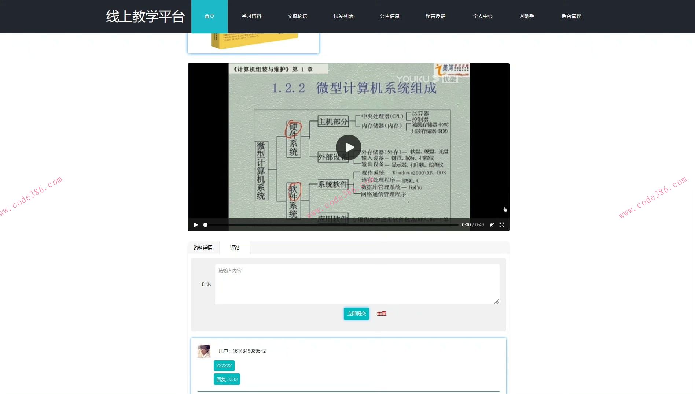Viewport: 695px width, 394px height.
Task: Click the video time display 0:00 / 0:49
Action: (x=473, y=225)
